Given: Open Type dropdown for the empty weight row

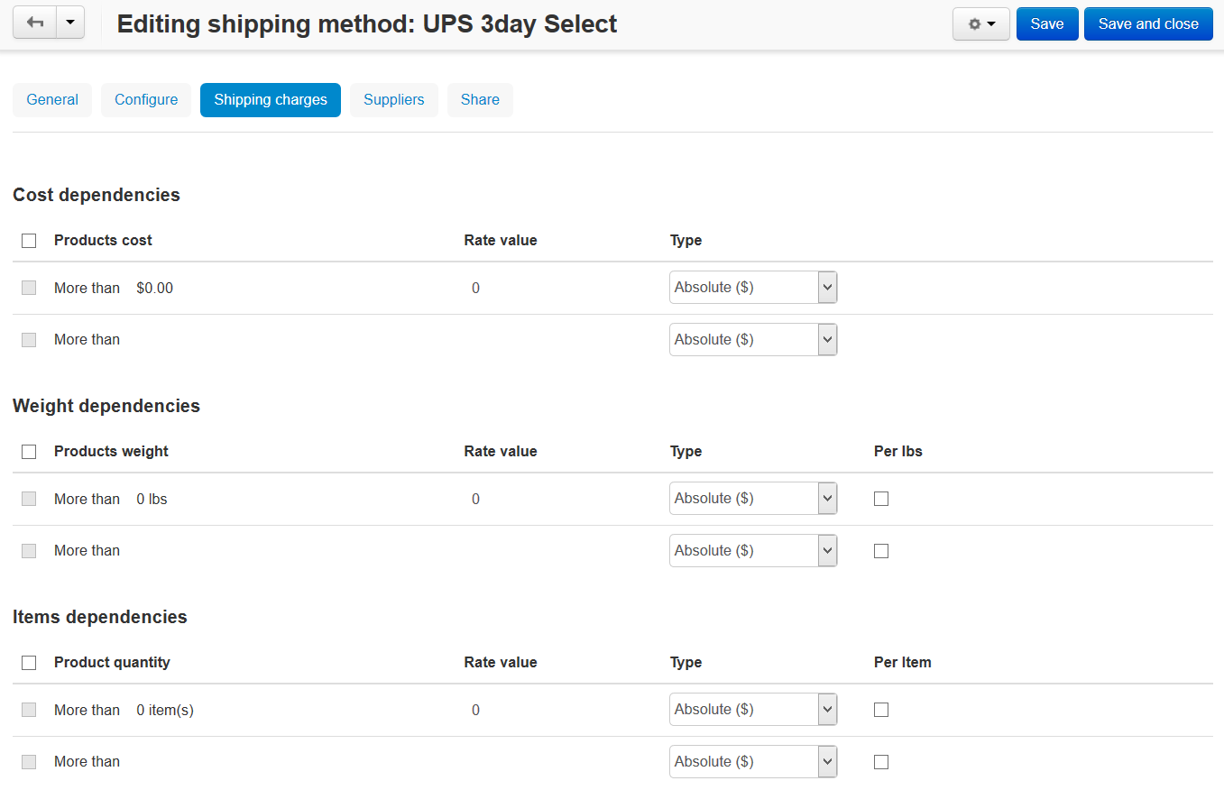Looking at the screenshot, I should click(753, 551).
